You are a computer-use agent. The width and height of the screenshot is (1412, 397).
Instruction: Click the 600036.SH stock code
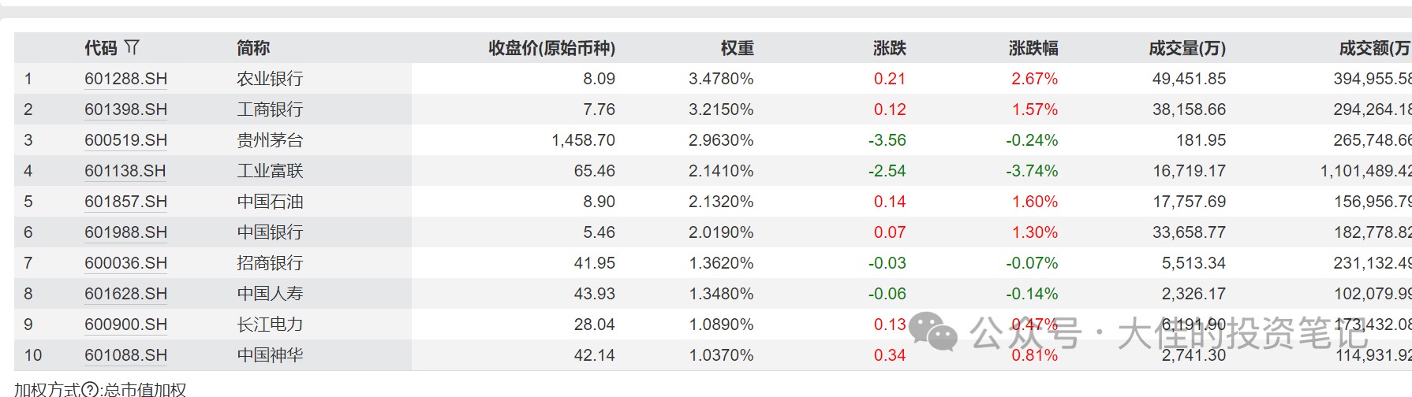125,263
